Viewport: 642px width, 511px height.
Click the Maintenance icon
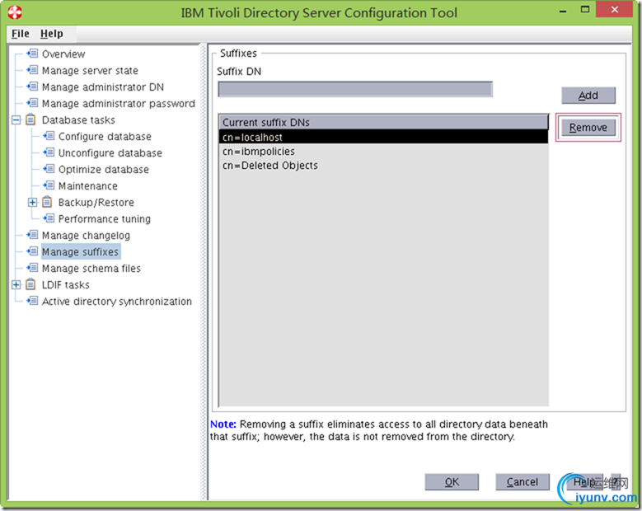[x=49, y=185]
